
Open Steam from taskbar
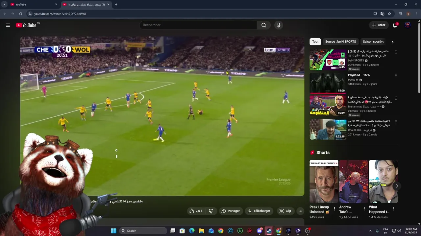[x=269, y=231]
